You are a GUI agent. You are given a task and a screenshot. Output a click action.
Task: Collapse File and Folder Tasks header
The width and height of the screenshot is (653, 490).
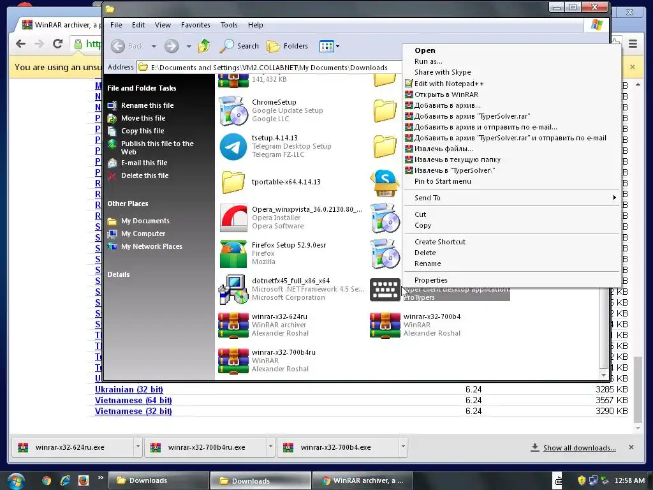(142, 88)
